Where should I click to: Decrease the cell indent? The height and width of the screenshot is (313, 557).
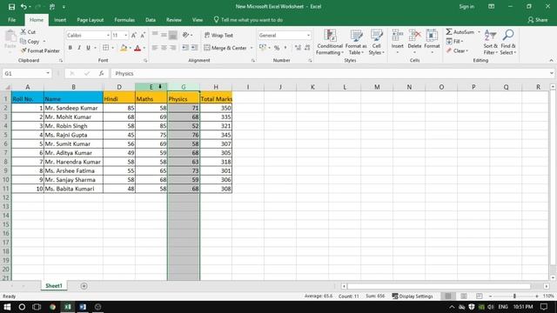click(x=185, y=48)
